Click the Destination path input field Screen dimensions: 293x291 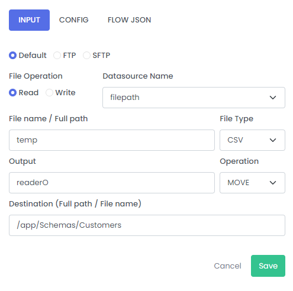[147, 225]
